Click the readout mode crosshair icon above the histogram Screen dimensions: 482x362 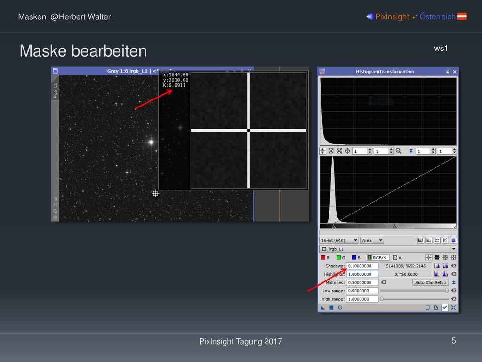[x=323, y=151]
